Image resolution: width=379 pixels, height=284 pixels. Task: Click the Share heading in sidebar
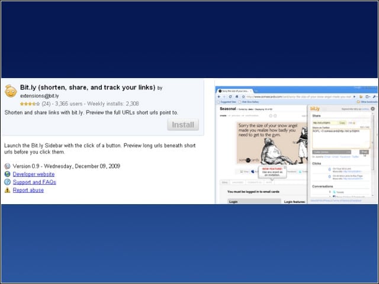[x=316, y=116]
